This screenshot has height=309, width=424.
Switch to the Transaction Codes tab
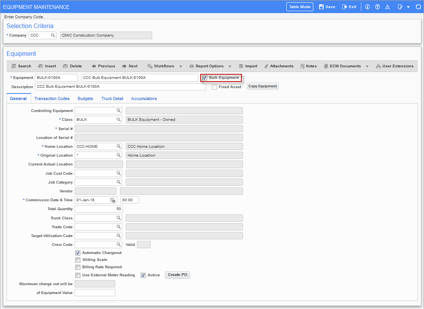(x=52, y=99)
